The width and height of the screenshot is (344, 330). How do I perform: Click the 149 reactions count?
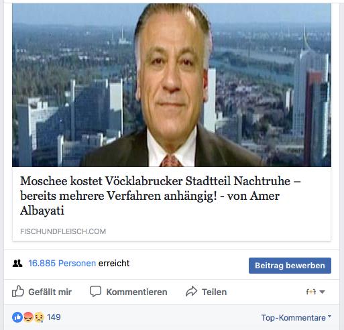54,317
